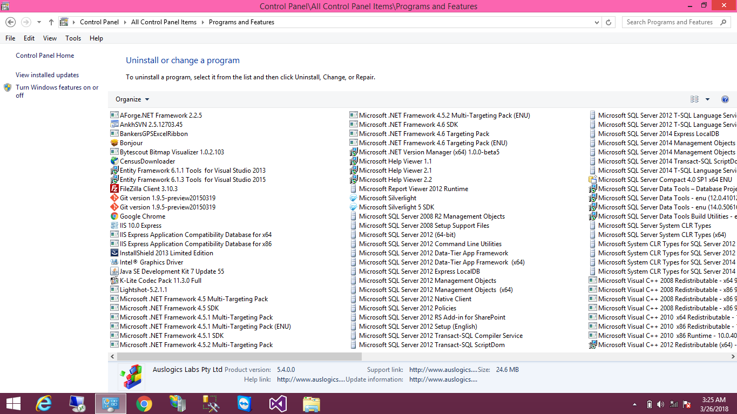Open the View menu

pos(50,38)
